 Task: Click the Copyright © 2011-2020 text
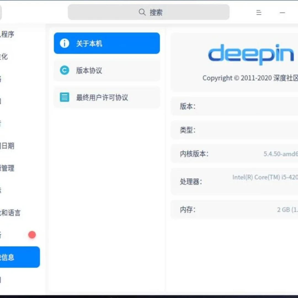click(x=250, y=78)
